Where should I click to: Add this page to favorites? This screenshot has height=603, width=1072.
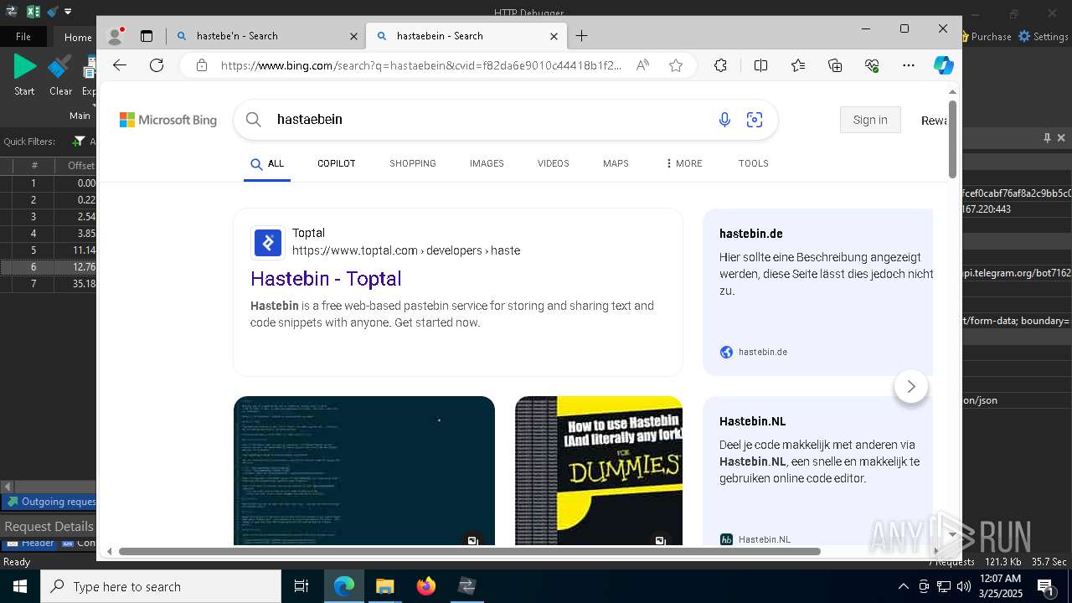pyautogui.click(x=676, y=65)
